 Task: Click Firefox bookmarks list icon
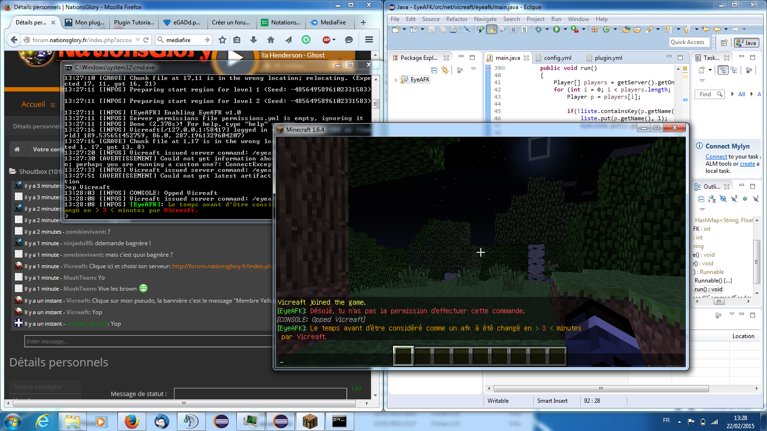click(237, 40)
